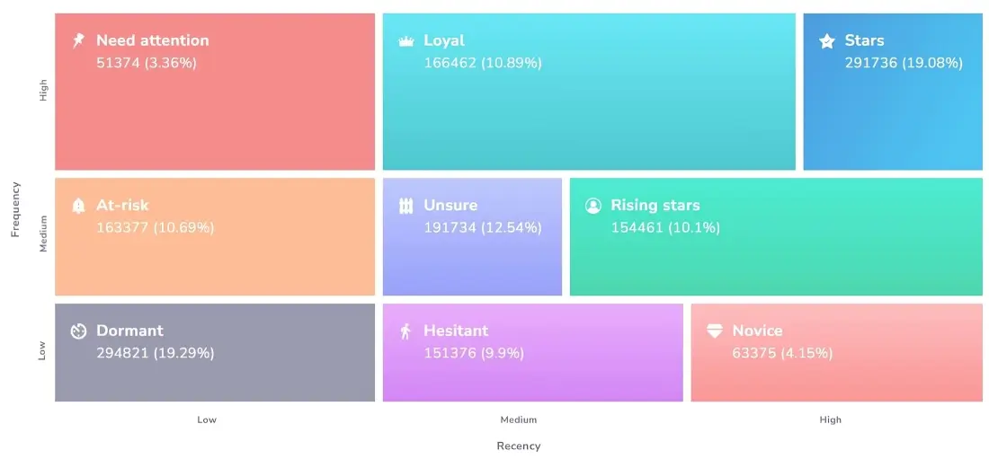Open the Rising stars green tile

tap(776, 236)
